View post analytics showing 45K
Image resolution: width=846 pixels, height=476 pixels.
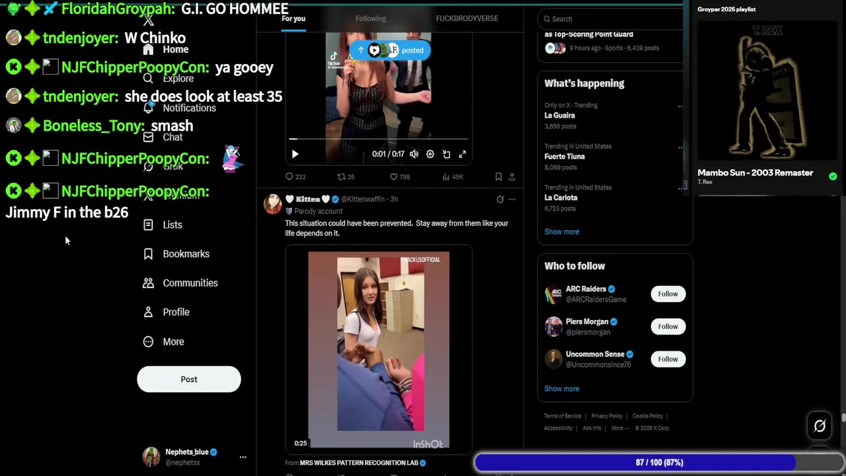[452, 177]
